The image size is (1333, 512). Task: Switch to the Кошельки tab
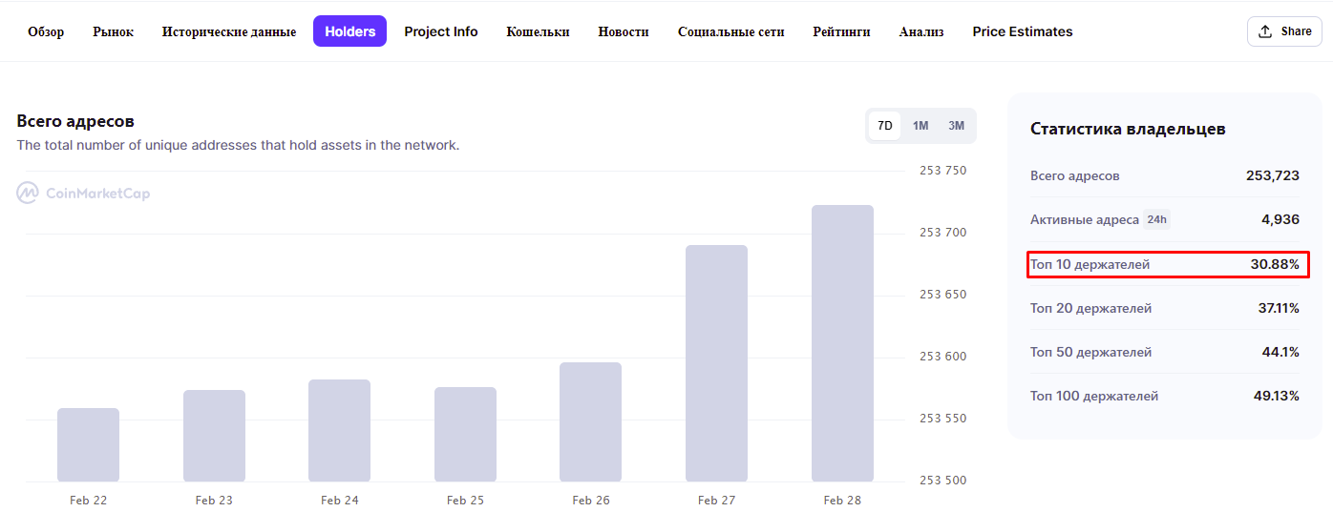[538, 31]
